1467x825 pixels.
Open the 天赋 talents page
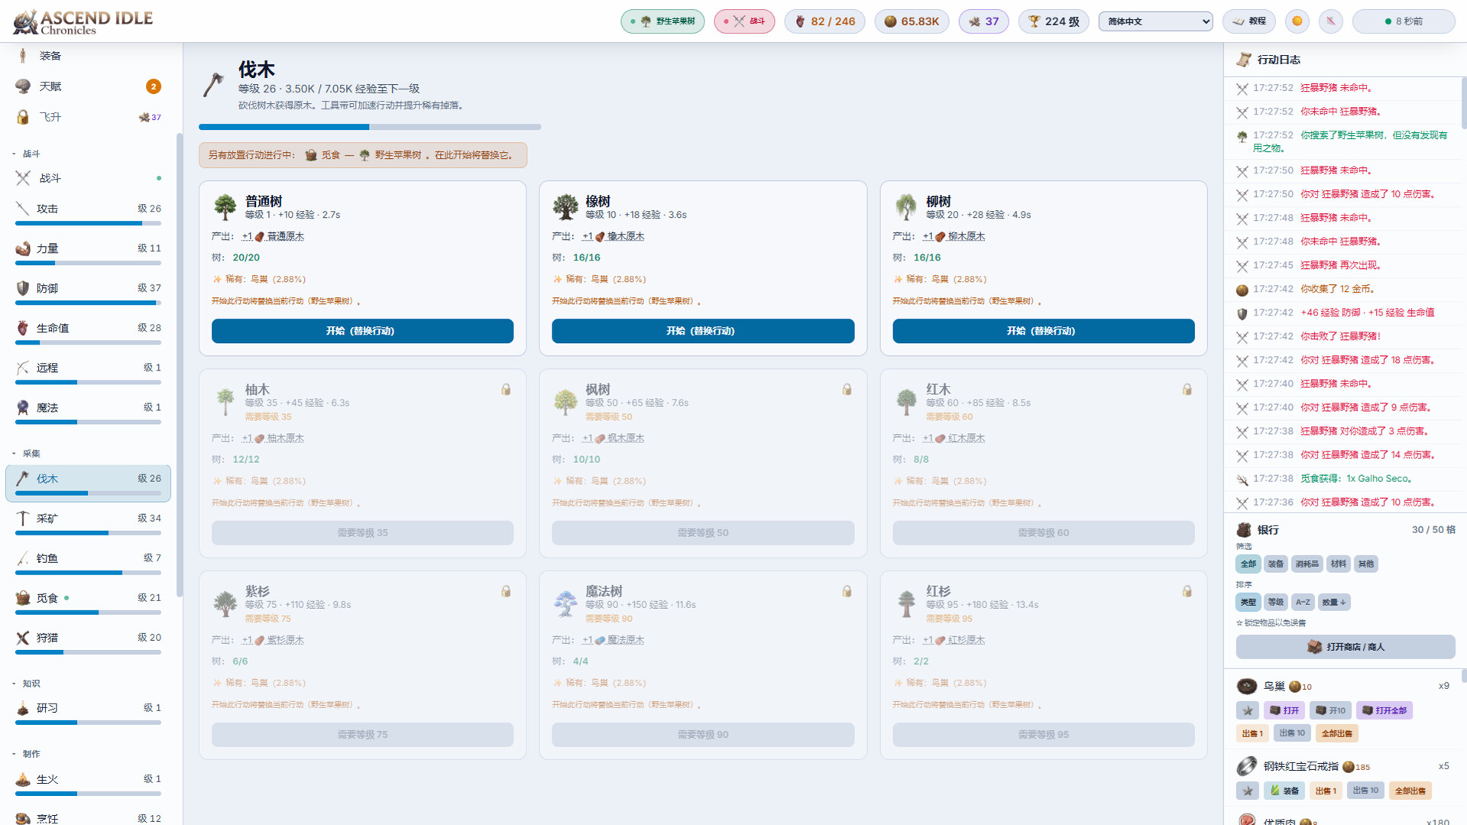[x=88, y=86]
